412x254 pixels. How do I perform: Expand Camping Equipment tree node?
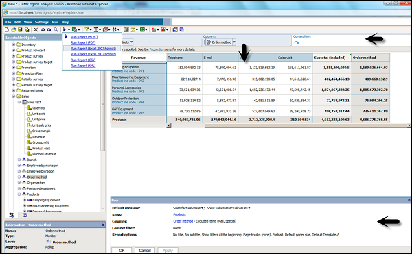tap(25, 200)
